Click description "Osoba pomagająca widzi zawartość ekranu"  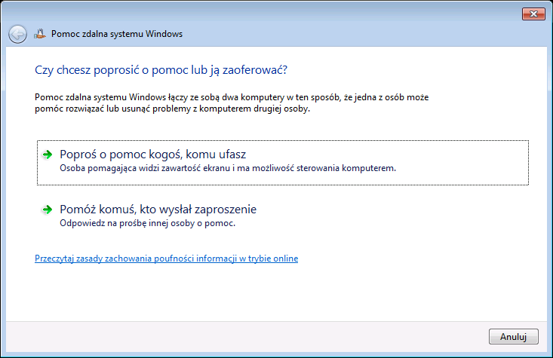click(x=227, y=168)
